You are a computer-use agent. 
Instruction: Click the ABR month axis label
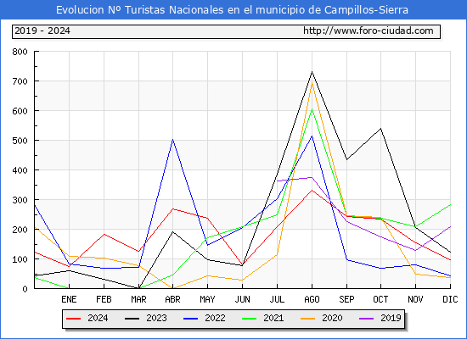point(172,299)
